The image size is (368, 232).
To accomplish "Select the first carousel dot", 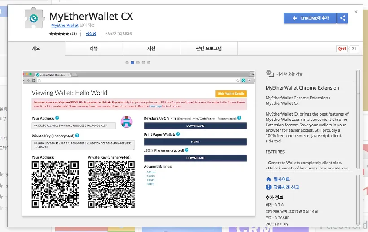I will pos(127,63).
